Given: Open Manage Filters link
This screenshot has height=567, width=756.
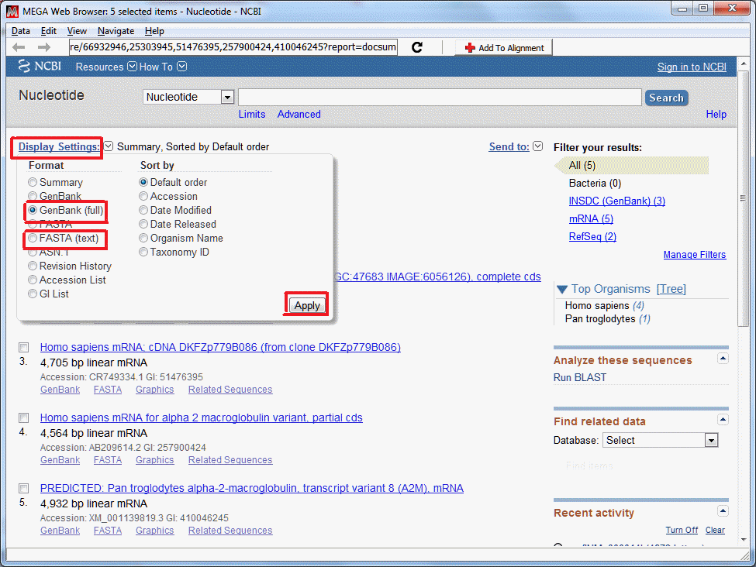Looking at the screenshot, I should 694,254.
